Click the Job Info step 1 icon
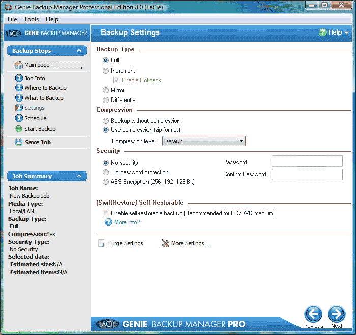Viewport: 356px width, 335px height. (19, 78)
